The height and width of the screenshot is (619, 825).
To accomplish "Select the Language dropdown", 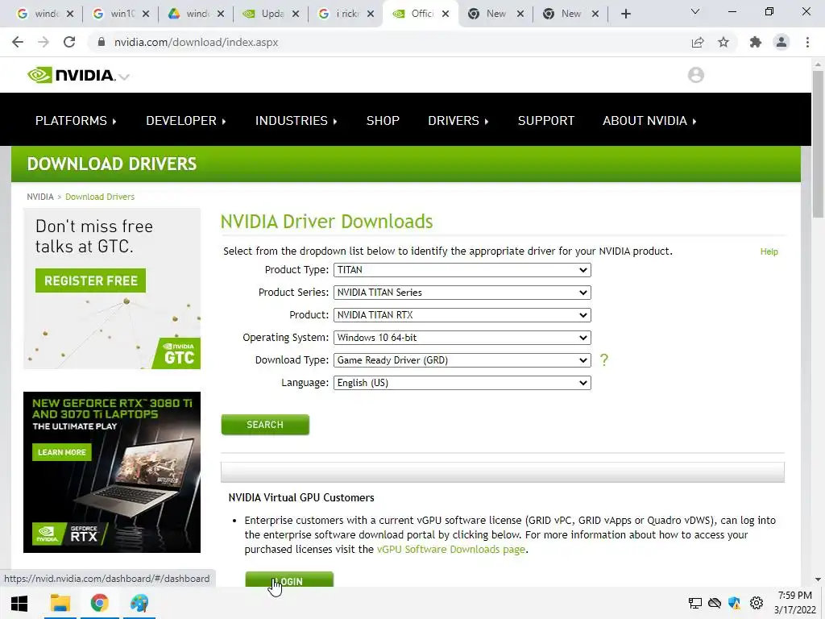I will click(x=462, y=383).
